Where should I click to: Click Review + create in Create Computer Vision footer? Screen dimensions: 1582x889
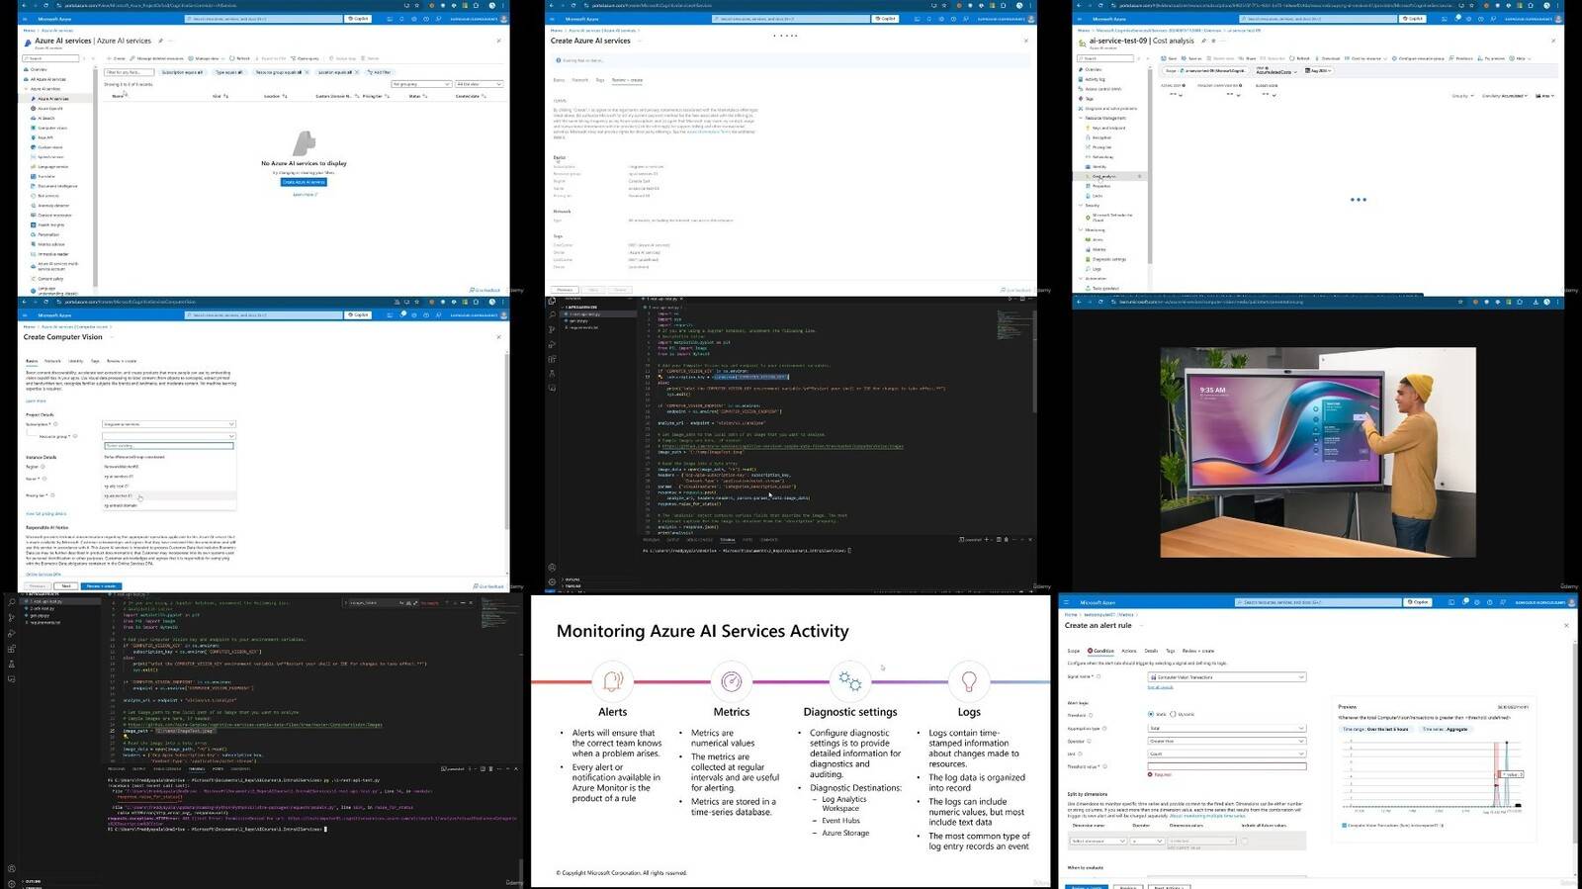pyautogui.click(x=101, y=586)
